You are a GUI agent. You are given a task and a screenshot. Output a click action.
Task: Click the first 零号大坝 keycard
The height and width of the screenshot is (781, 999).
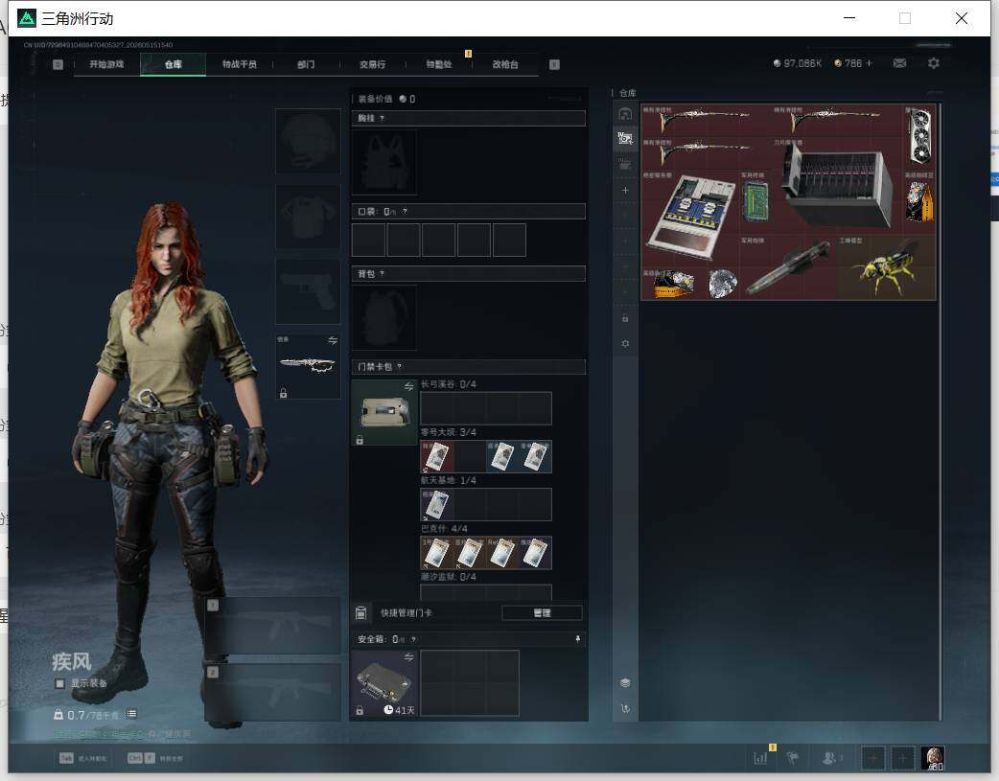437,456
